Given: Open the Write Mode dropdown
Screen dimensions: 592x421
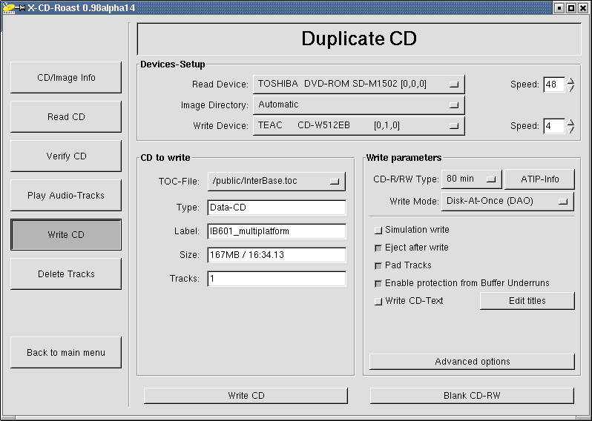Looking at the screenshot, I should click(507, 201).
